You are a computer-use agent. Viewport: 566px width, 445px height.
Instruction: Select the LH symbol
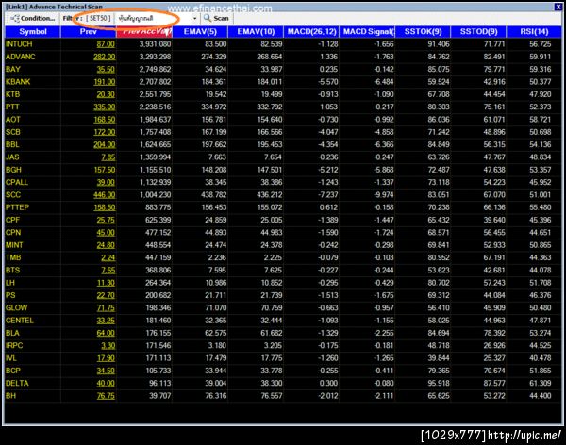(x=10, y=283)
